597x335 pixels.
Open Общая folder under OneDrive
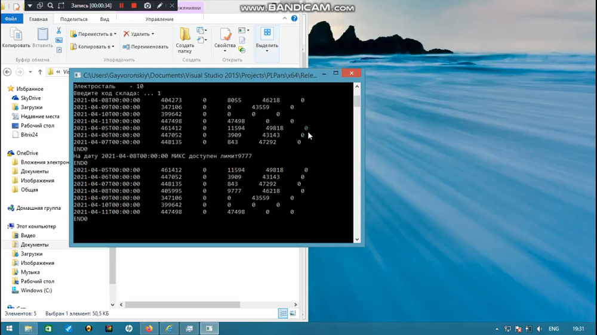point(29,190)
